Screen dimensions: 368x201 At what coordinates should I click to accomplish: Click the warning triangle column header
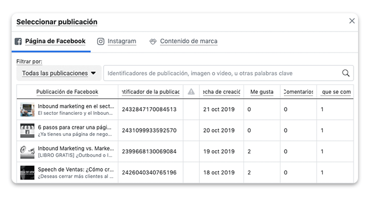[191, 92]
